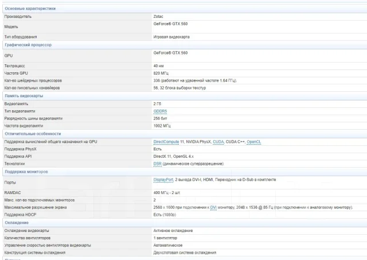Click the 'Видеопамять' label

(x=16, y=104)
